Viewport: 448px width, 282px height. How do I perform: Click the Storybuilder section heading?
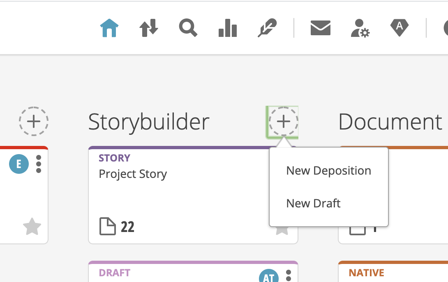(148, 122)
